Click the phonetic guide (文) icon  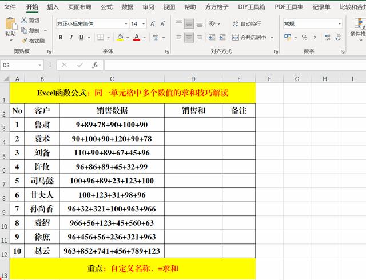[x=156, y=37]
